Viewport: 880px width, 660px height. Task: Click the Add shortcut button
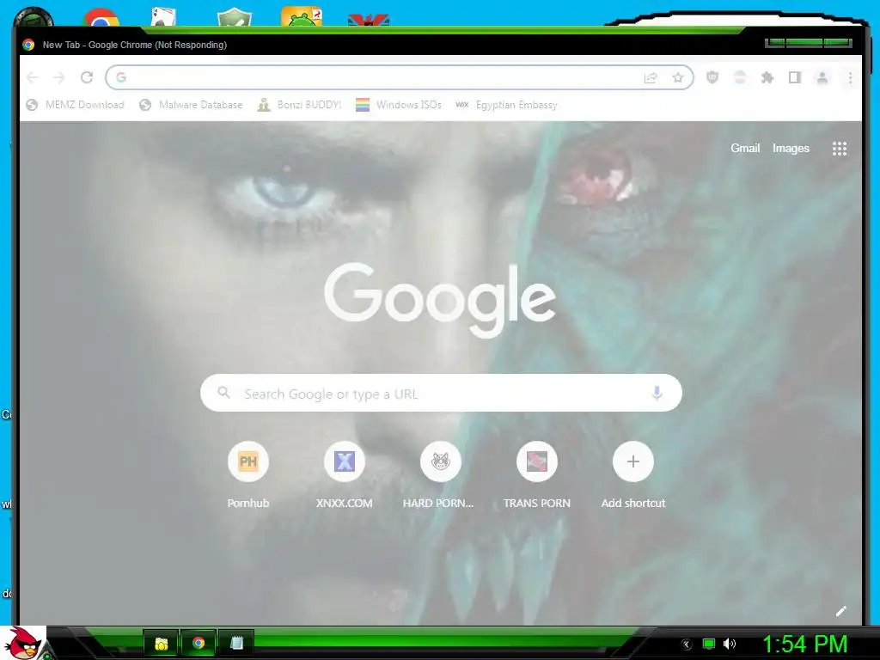tap(633, 474)
